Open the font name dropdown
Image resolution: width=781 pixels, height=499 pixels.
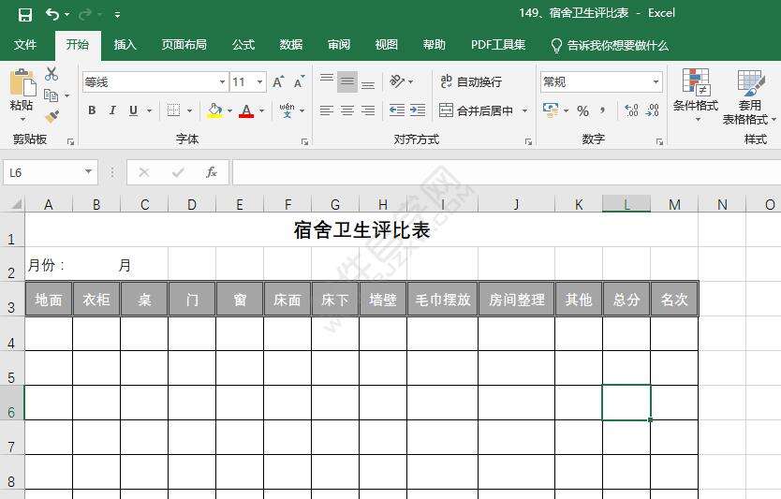pyautogui.click(x=221, y=82)
